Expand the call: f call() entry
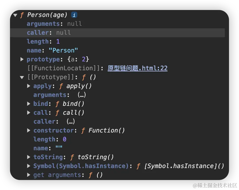 tap(29, 113)
